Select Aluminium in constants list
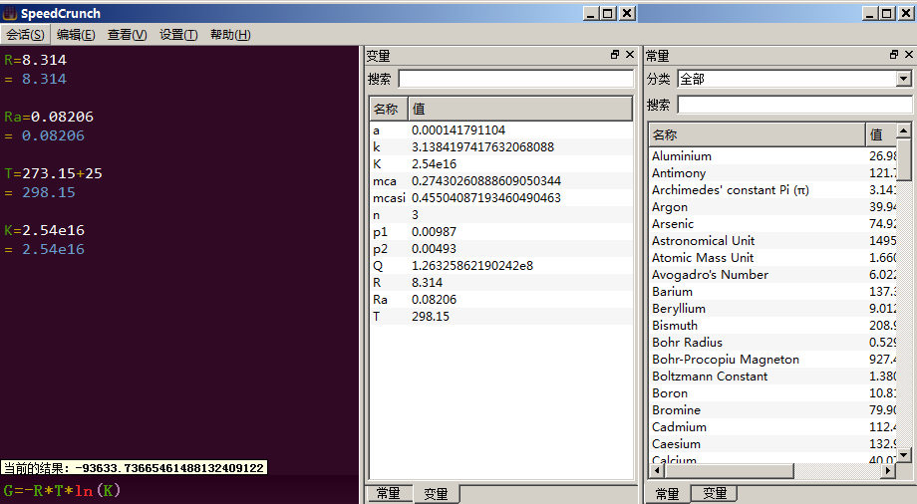 click(x=772, y=156)
